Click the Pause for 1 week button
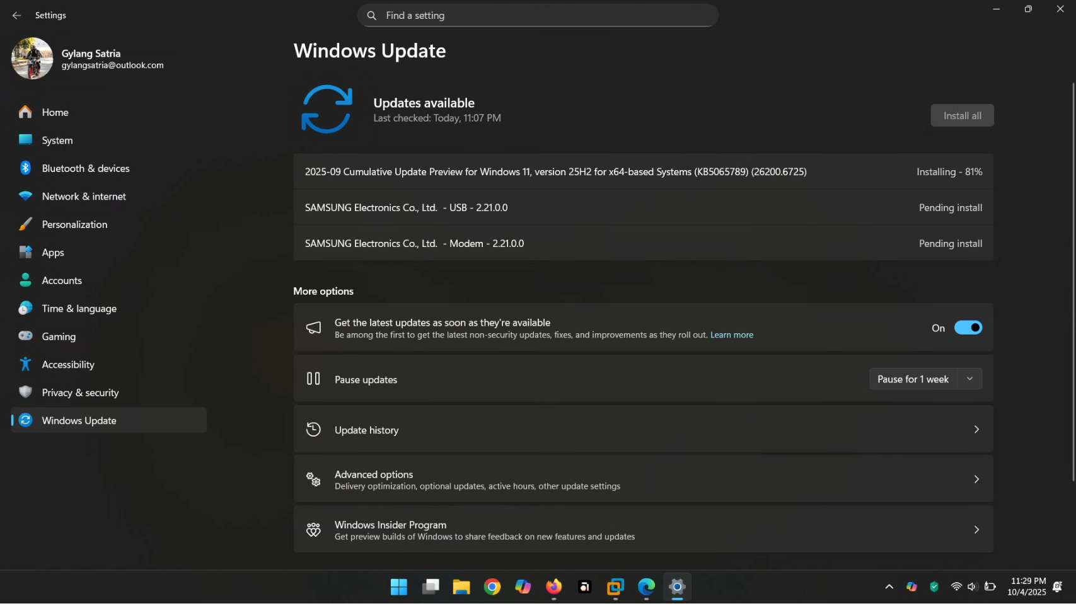This screenshot has width=1076, height=606. 913,379
